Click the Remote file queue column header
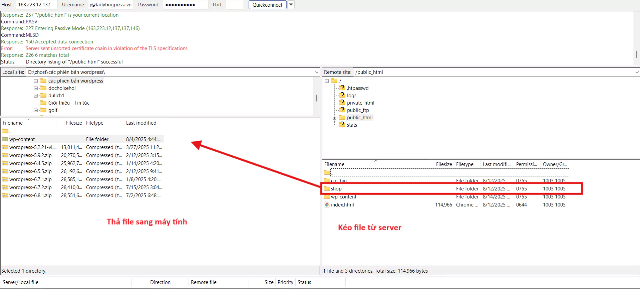Viewport: 640px width, 289px height. (x=219, y=282)
